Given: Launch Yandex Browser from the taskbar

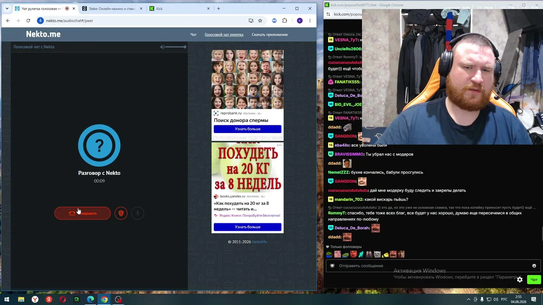Looking at the screenshot, I should click(35, 299).
